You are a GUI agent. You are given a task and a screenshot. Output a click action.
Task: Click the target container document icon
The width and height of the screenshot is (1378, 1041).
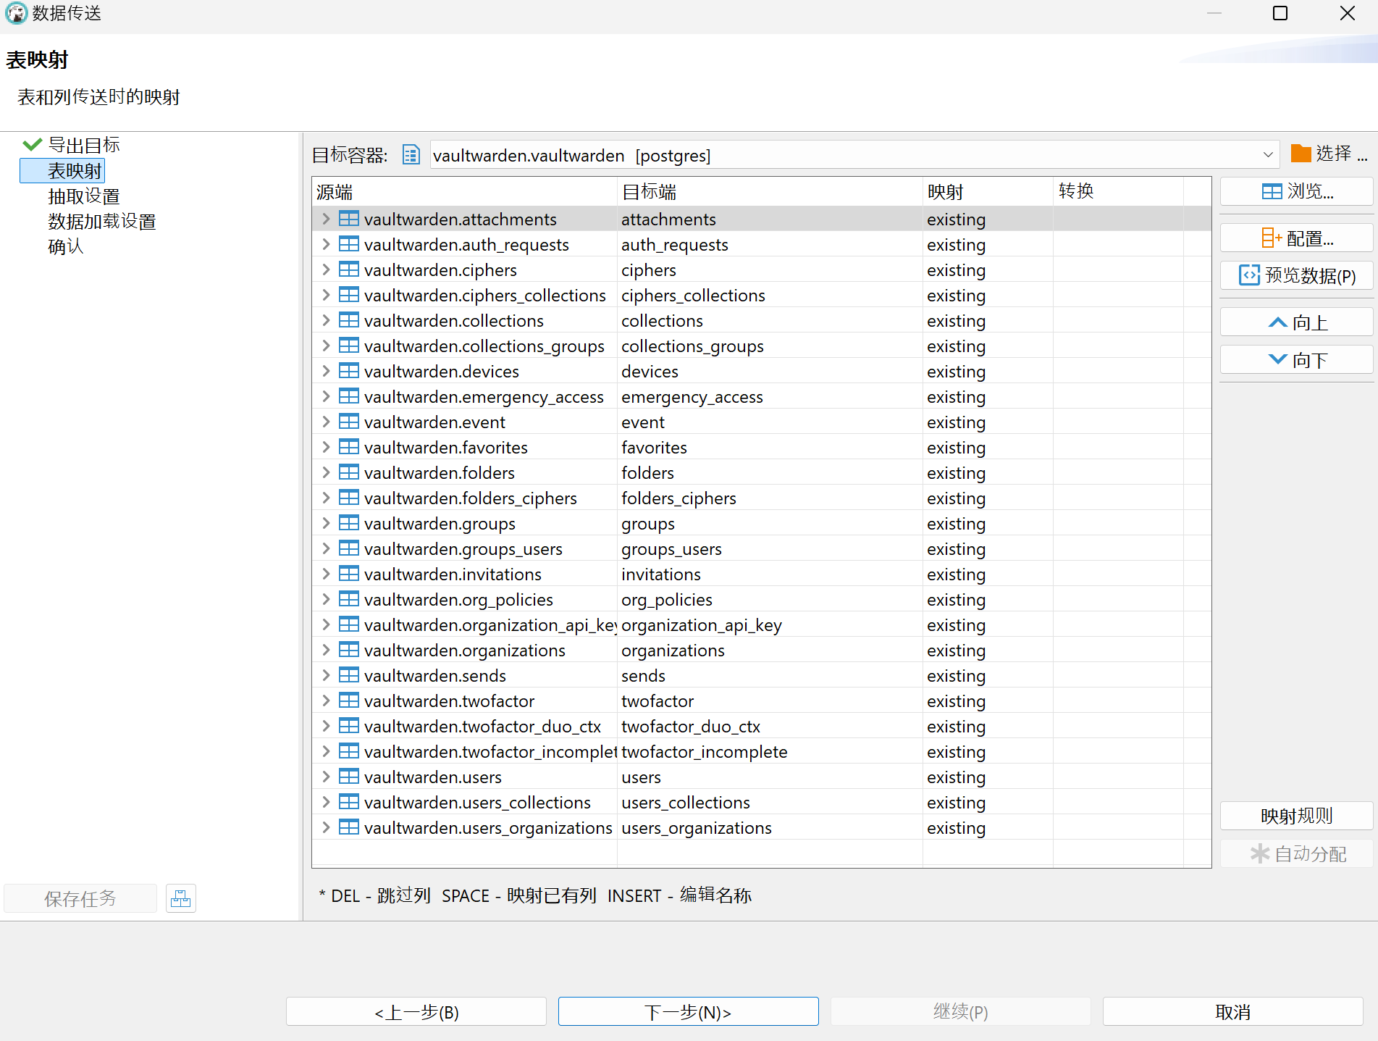[411, 155]
